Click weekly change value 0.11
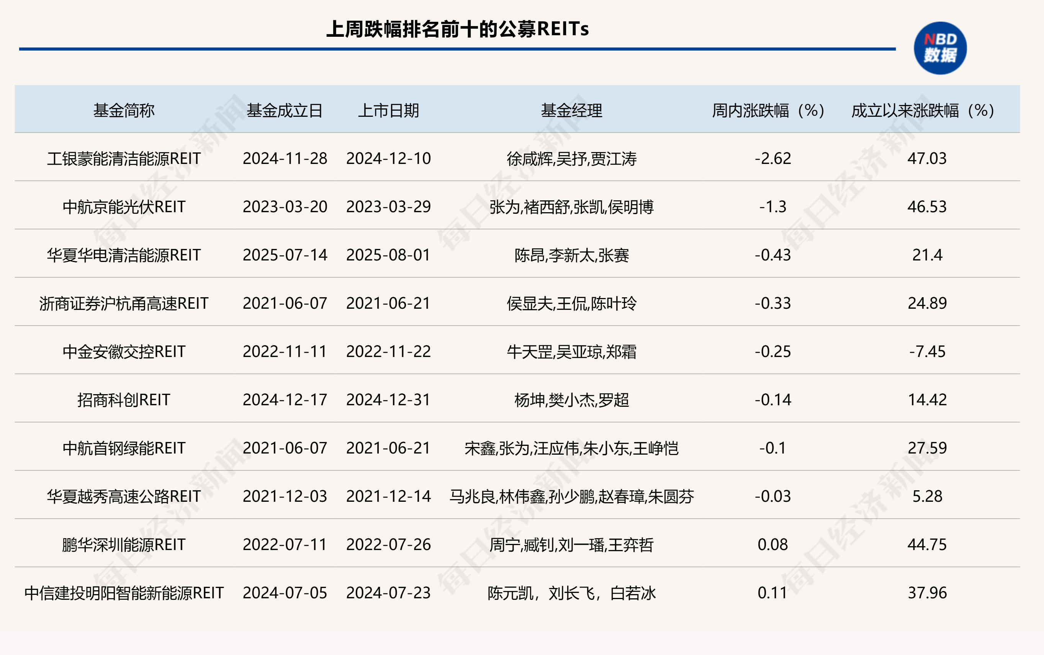The width and height of the screenshot is (1044, 655). [x=772, y=593]
